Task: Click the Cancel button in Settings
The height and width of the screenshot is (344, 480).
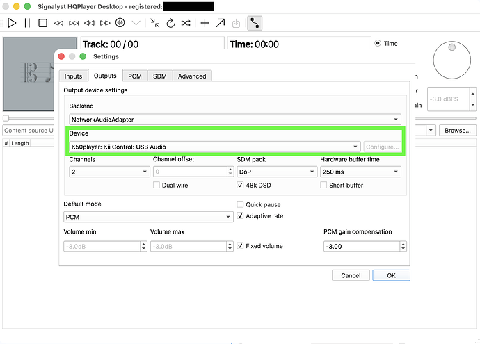Action: [351, 275]
